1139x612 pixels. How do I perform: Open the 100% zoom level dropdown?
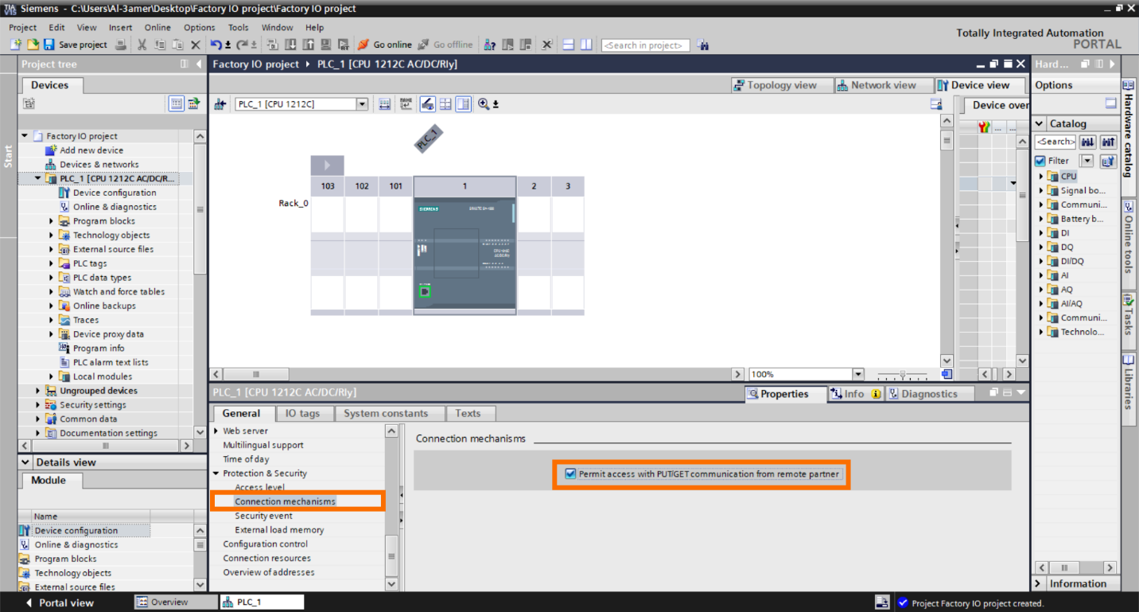857,374
